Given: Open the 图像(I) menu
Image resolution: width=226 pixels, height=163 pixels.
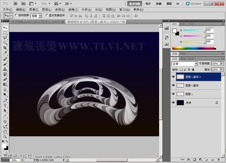Looking at the screenshot, I should 34,10.
